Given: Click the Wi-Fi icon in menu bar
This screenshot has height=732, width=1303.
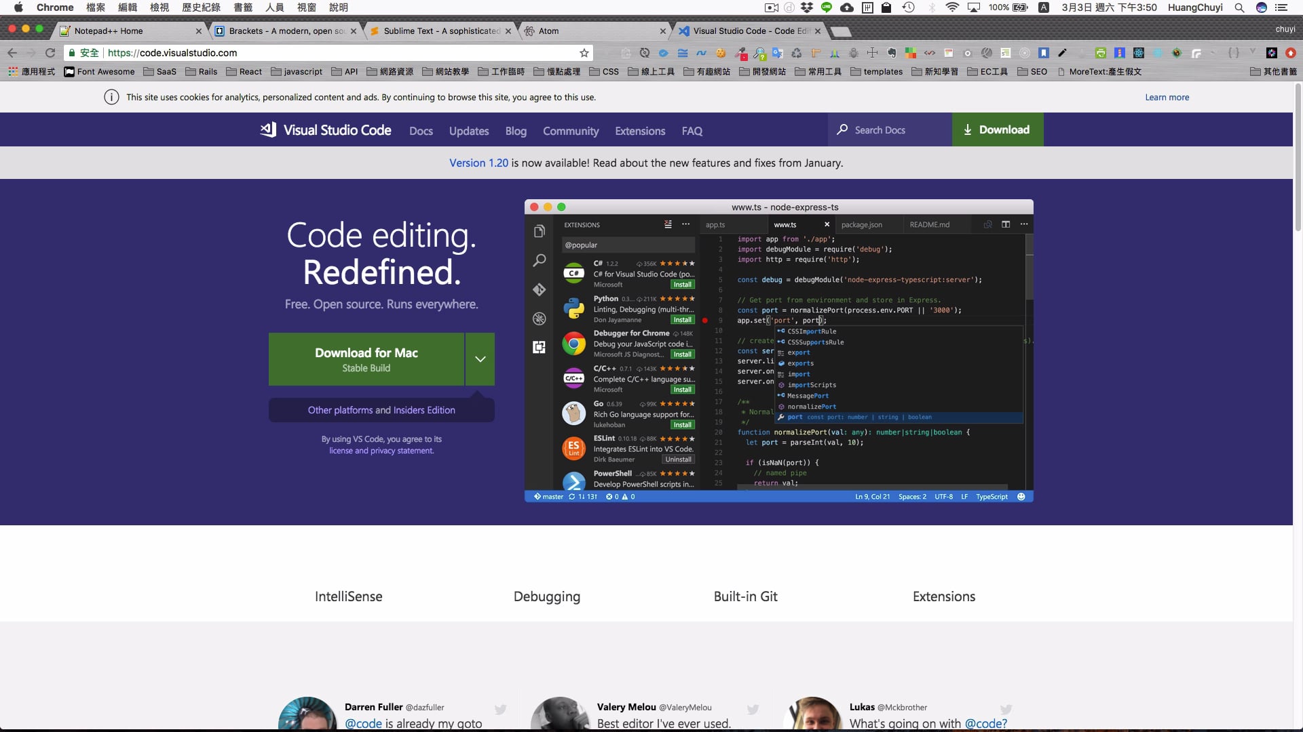Looking at the screenshot, I should click(x=952, y=7).
